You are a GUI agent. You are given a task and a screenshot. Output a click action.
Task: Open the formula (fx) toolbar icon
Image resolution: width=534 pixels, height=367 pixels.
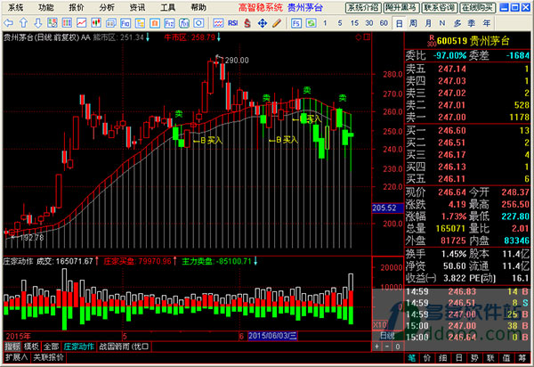tap(184, 23)
